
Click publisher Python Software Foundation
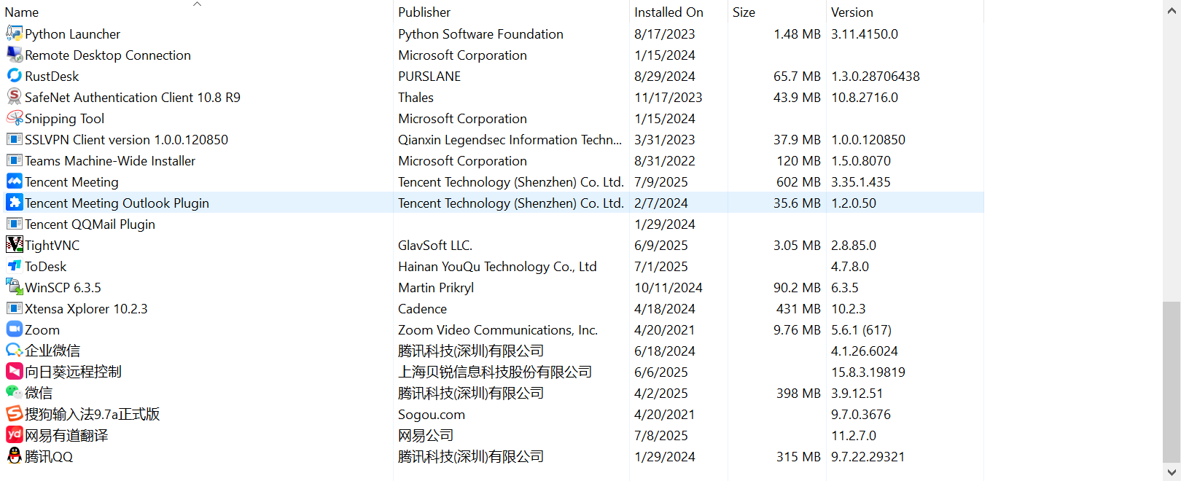click(x=480, y=34)
